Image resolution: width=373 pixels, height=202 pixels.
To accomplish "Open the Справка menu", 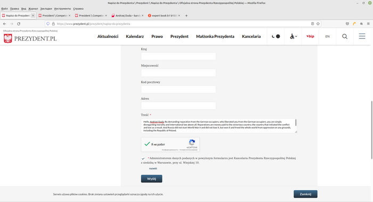I will click(78, 9).
